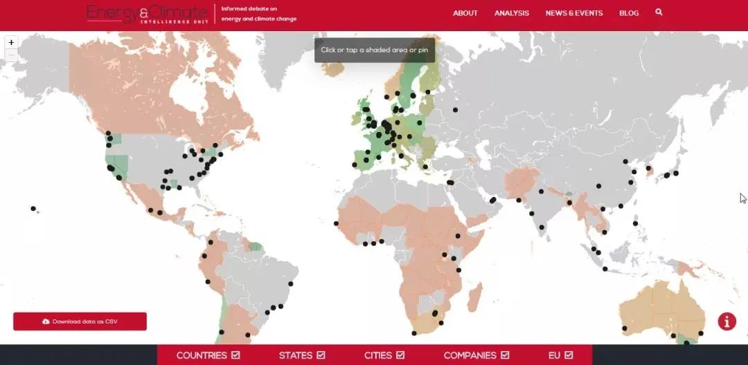
Task: Toggle the EU checkbox
Action: pyautogui.click(x=569, y=355)
